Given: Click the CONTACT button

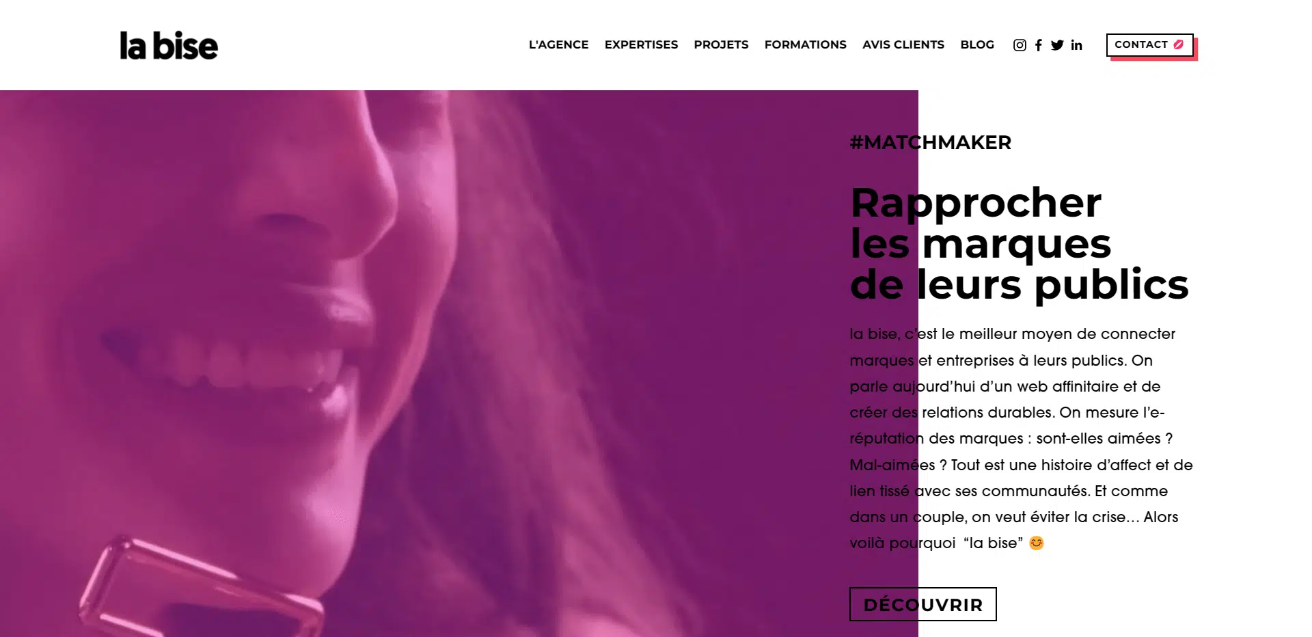Looking at the screenshot, I should (x=1150, y=45).
